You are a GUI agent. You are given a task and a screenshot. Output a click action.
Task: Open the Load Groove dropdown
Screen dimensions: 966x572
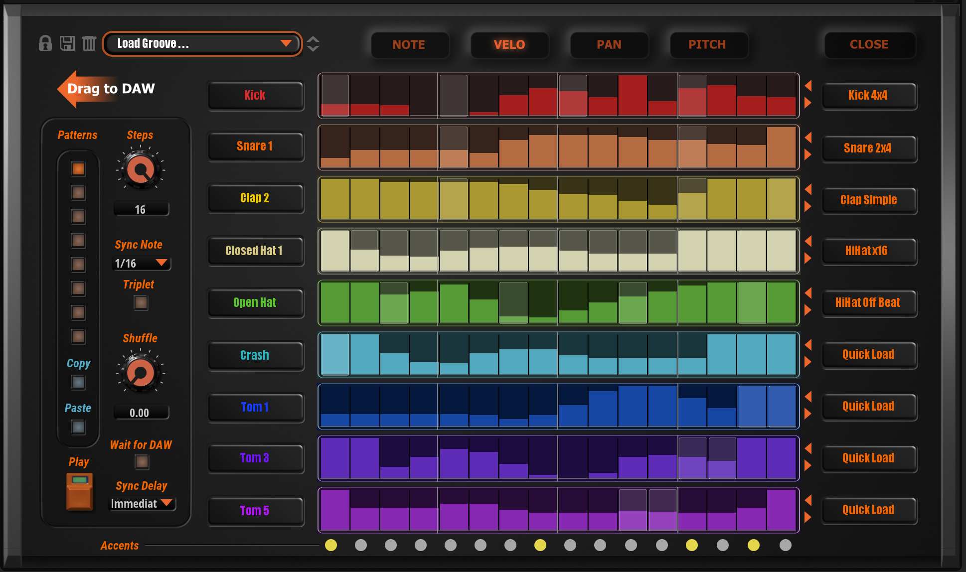(x=202, y=44)
